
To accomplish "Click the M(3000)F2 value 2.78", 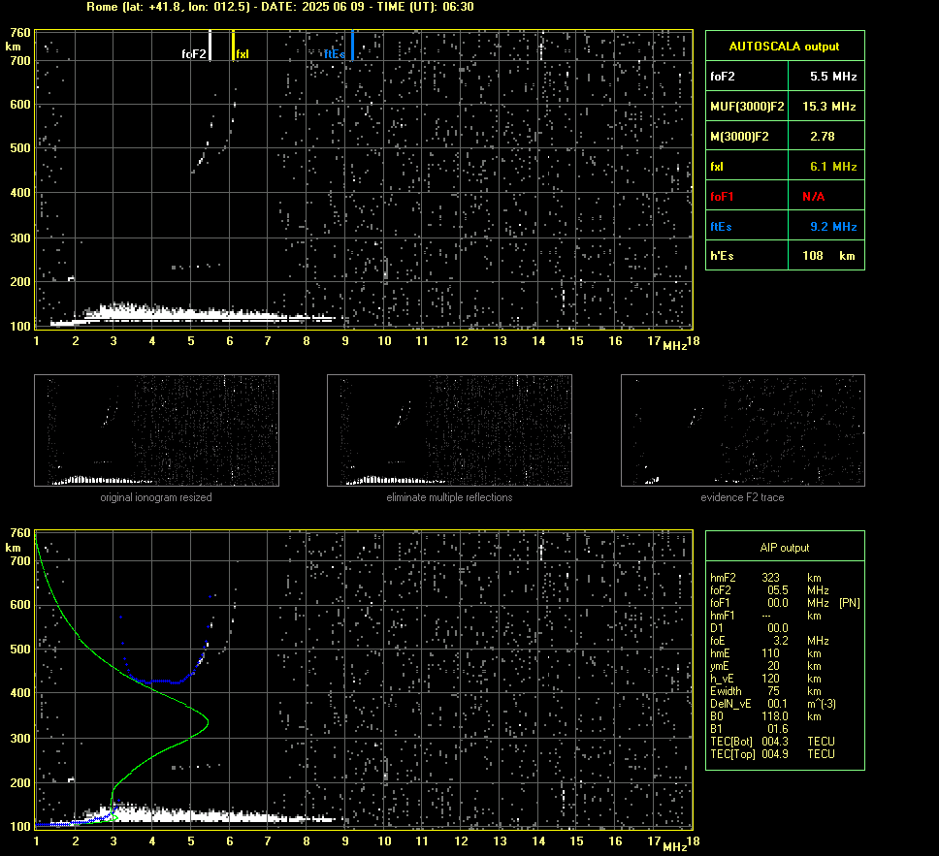I will [823, 137].
